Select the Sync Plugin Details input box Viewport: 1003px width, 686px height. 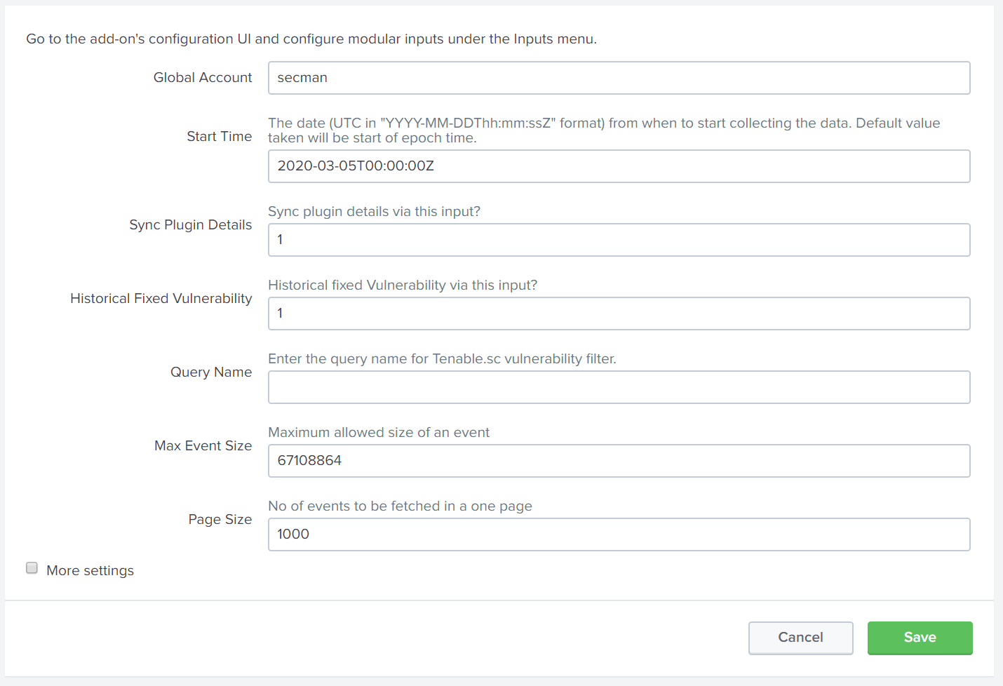619,240
